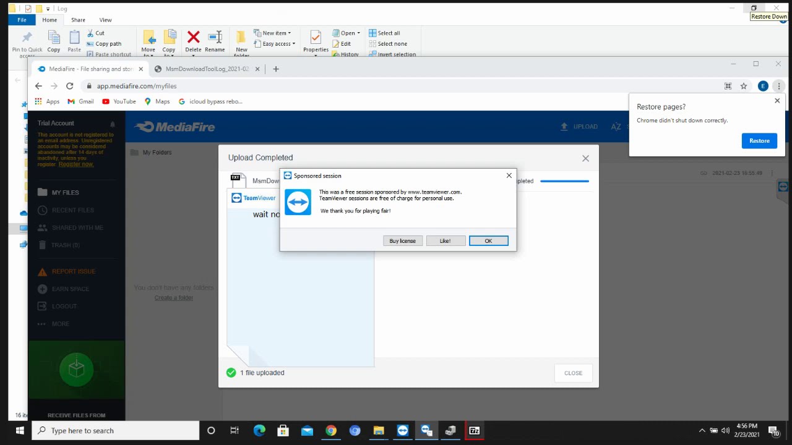Screen dimensions: 792x445
Task: Open the notification center icon
Action: click(x=773, y=431)
